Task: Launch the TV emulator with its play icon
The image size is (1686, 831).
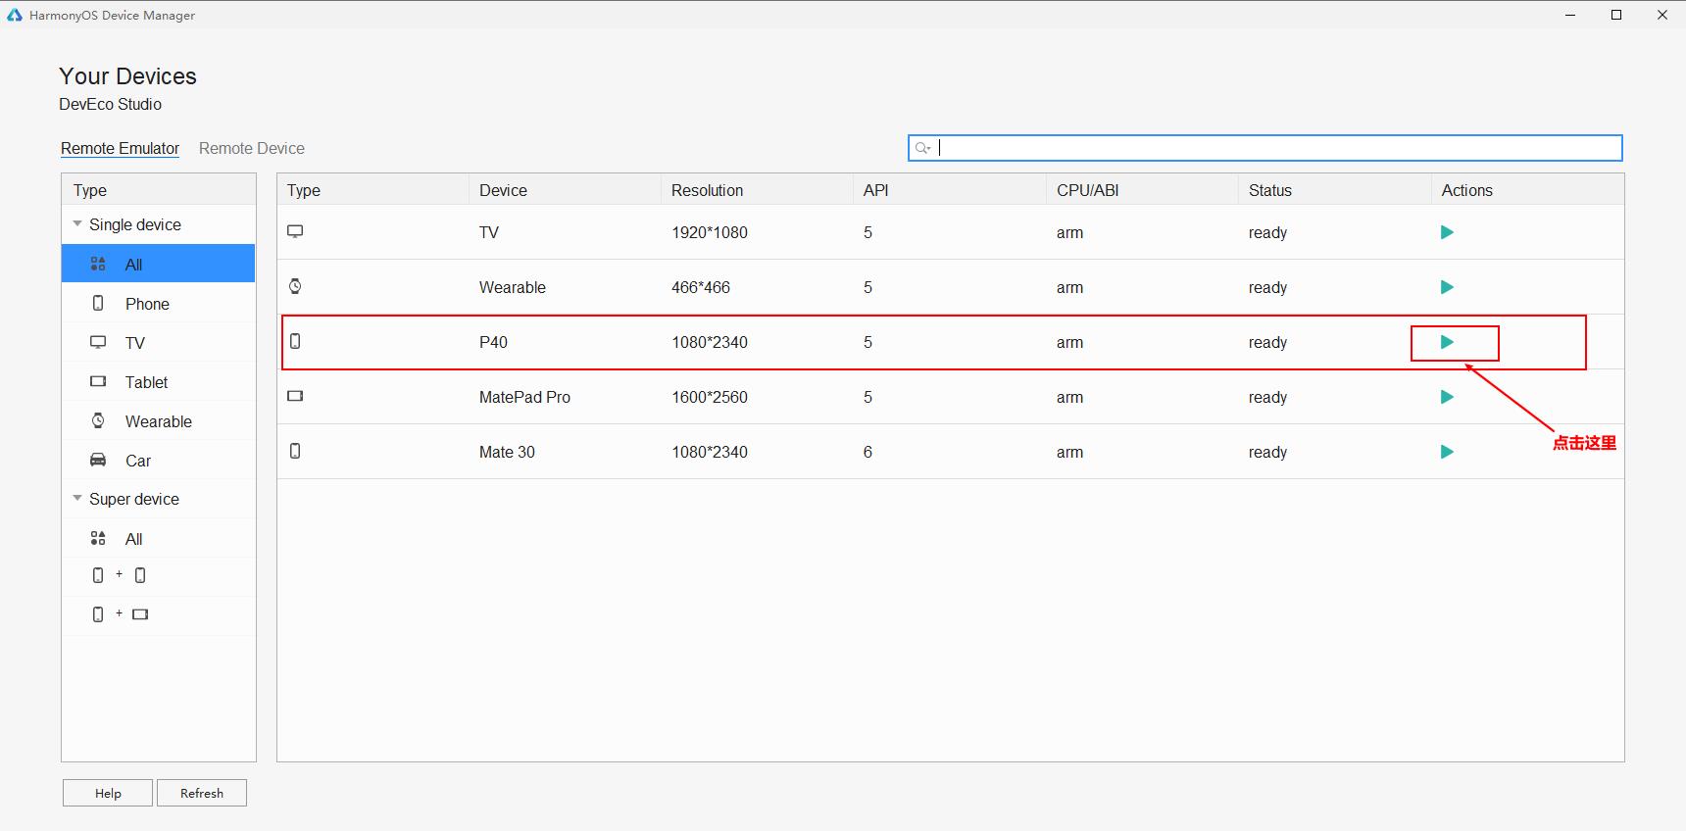Action: click(x=1447, y=232)
